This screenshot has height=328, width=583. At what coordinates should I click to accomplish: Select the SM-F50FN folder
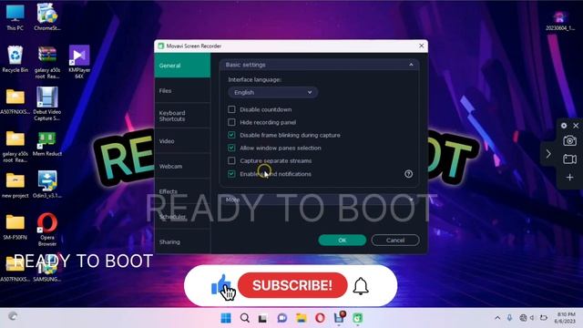[15, 227]
